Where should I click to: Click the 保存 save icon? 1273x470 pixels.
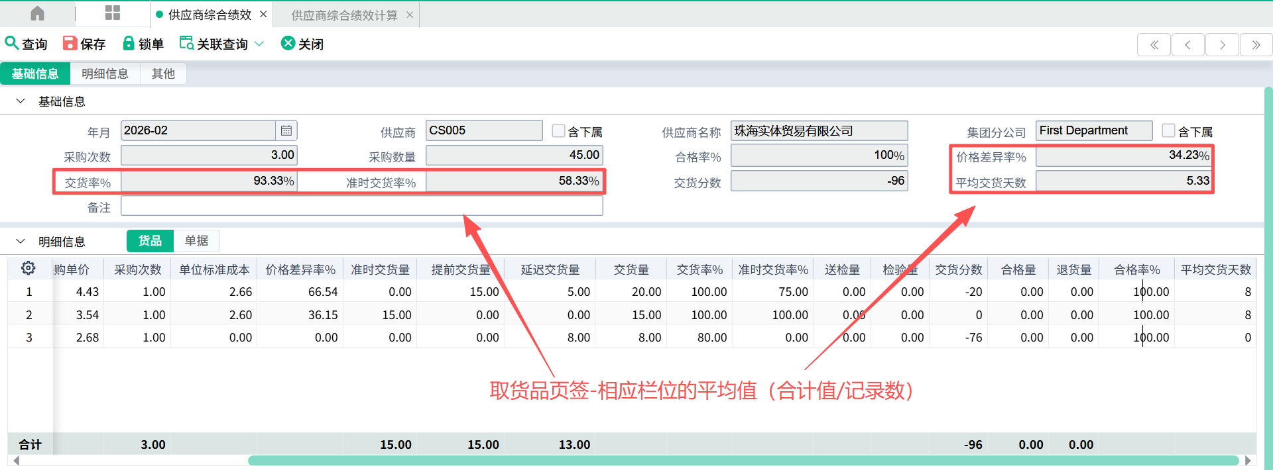[x=70, y=43]
